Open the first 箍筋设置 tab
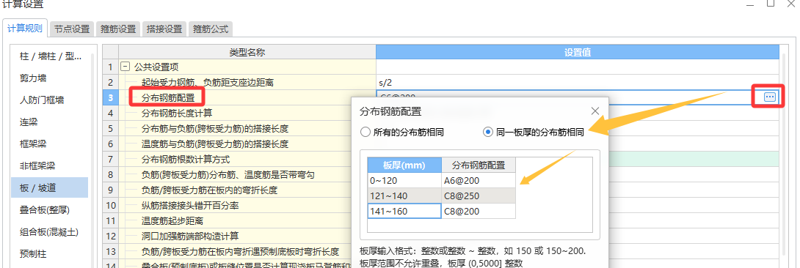The image size is (800, 268). point(118,29)
